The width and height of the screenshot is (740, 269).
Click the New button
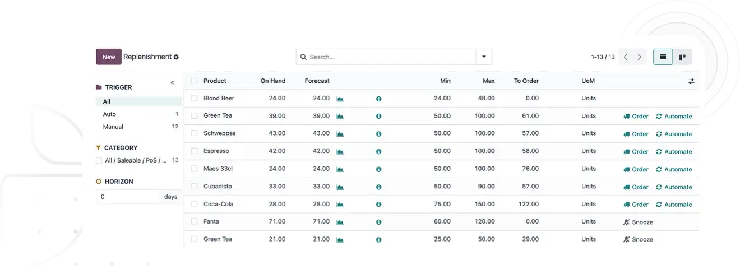tap(109, 57)
